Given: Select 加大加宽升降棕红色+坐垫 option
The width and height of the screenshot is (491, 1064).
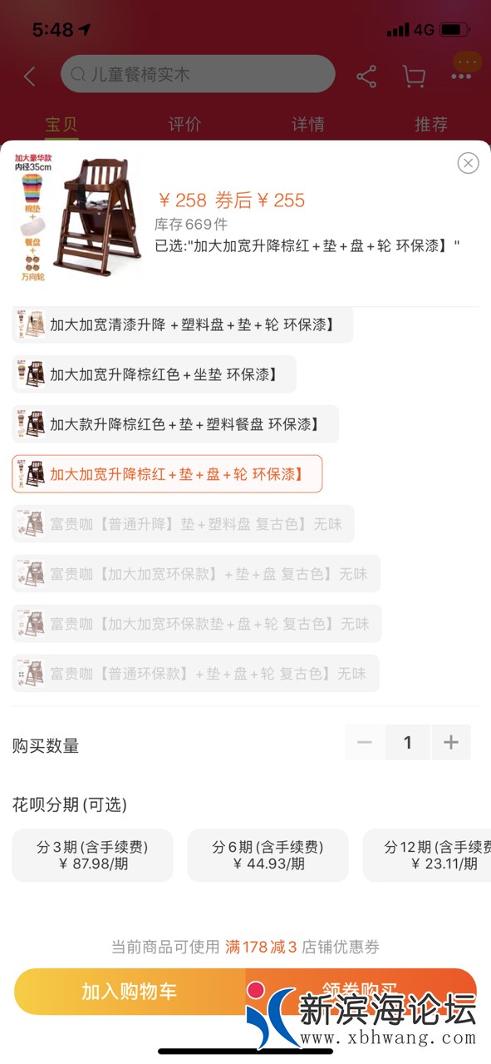Looking at the screenshot, I should click(x=154, y=374).
